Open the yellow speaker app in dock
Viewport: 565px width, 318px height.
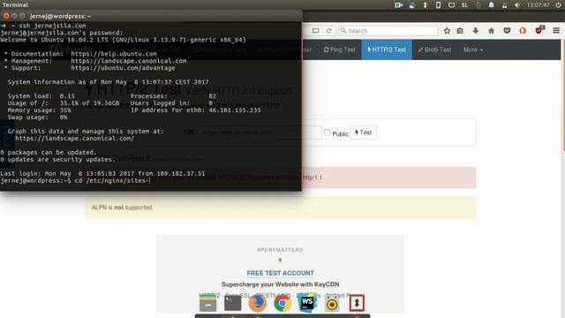(332, 304)
